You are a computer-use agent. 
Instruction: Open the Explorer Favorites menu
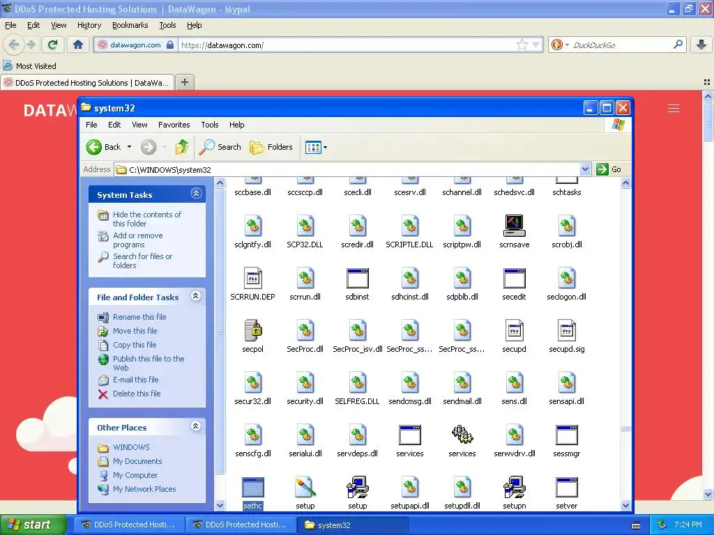click(x=174, y=125)
